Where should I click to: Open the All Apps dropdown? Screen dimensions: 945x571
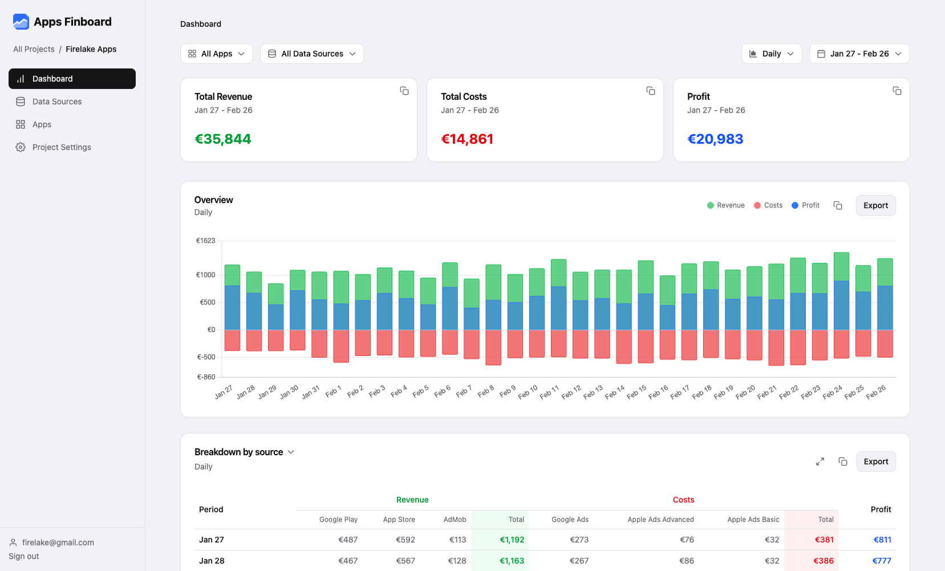pyautogui.click(x=216, y=53)
